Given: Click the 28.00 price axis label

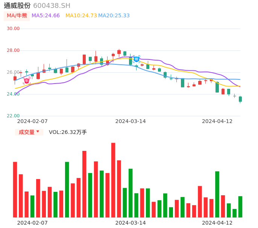Looking at the screenshot, I should pos(13,50).
